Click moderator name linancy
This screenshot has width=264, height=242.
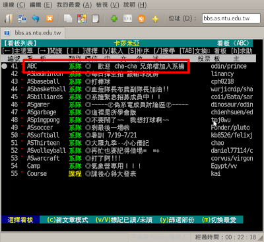(222, 74)
